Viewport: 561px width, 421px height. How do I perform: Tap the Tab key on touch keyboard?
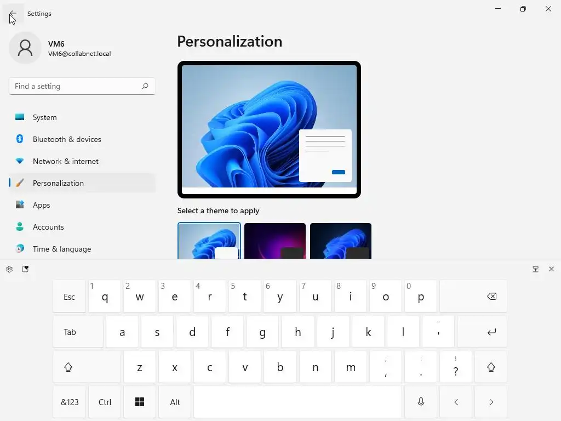pos(78,332)
